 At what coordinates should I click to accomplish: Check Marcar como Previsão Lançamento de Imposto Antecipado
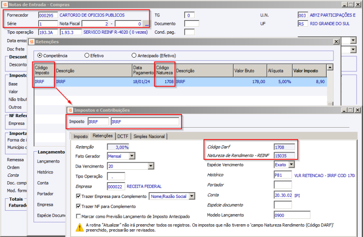click(x=78, y=216)
